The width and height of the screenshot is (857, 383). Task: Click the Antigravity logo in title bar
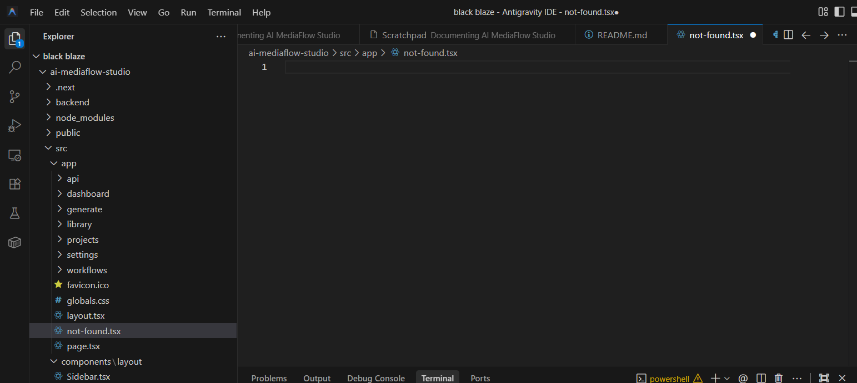coord(12,12)
